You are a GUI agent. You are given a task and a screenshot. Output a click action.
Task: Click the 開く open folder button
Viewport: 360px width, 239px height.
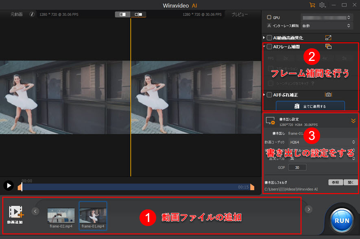coord(351,182)
